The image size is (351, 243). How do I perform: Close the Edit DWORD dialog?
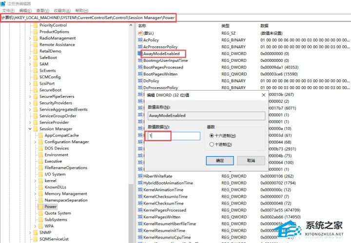(x=264, y=95)
